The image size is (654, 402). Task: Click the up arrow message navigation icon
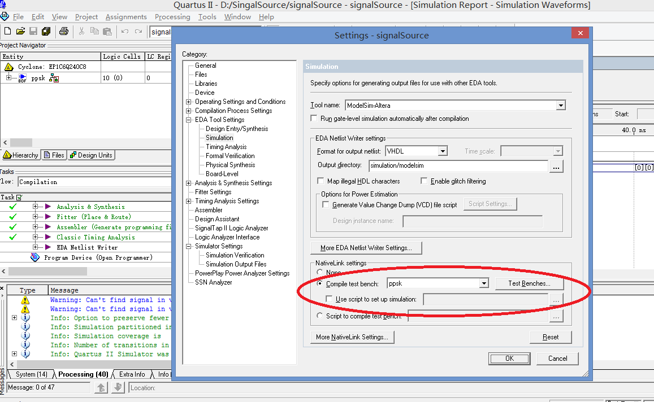101,388
